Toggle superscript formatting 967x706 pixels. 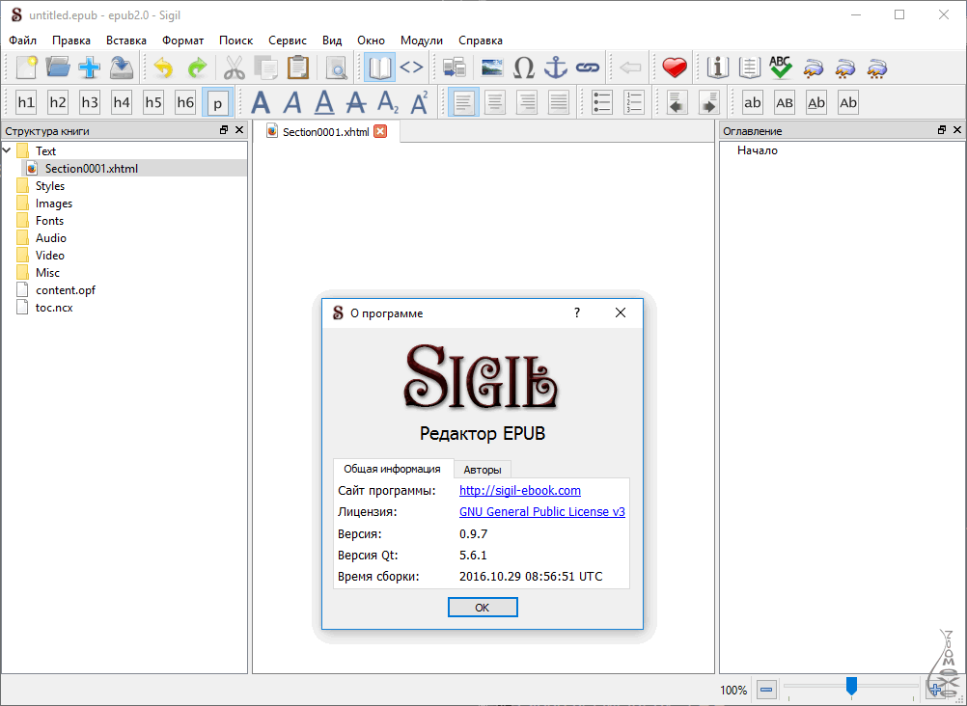point(420,102)
